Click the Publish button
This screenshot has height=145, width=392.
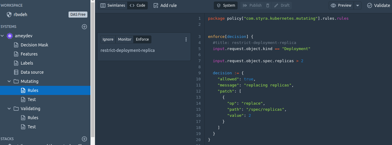pos(252,5)
